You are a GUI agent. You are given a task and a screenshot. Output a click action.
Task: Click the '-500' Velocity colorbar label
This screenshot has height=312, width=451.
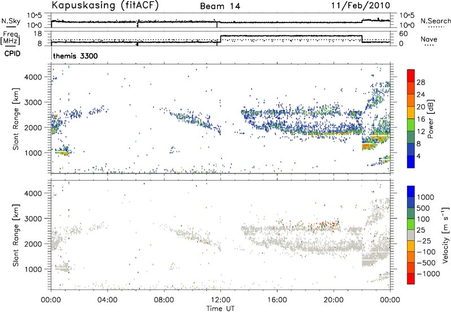click(426, 262)
